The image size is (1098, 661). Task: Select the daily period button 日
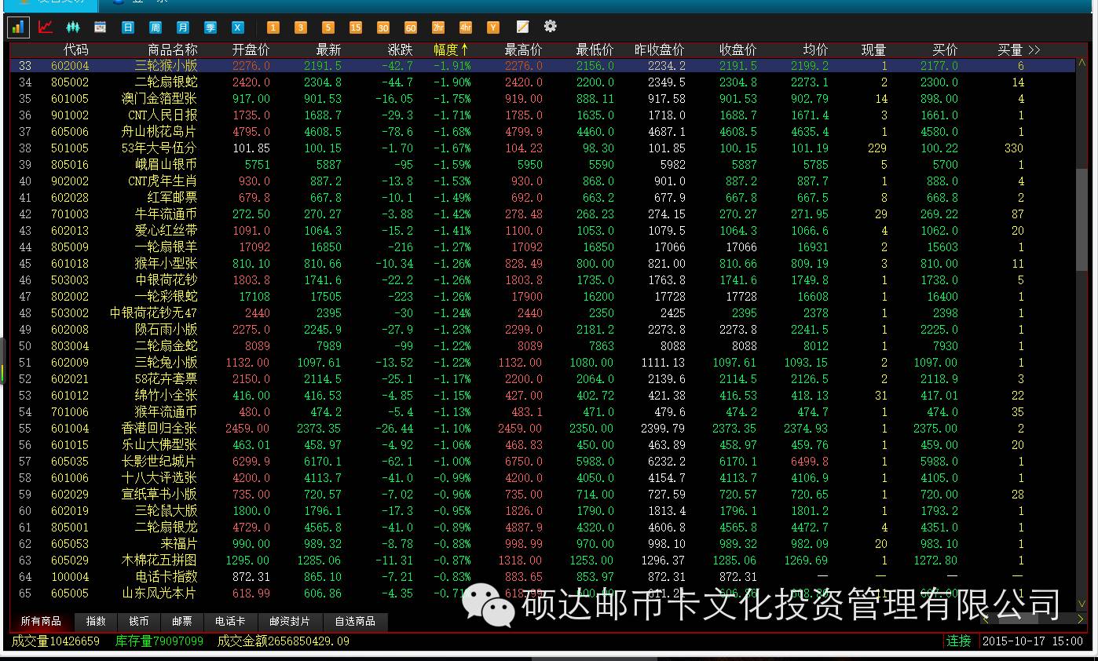click(x=128, y=27)
